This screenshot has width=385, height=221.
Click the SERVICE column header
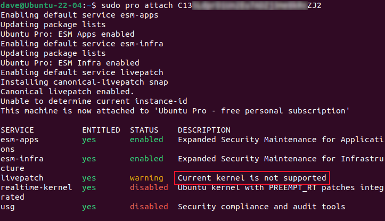17,130
